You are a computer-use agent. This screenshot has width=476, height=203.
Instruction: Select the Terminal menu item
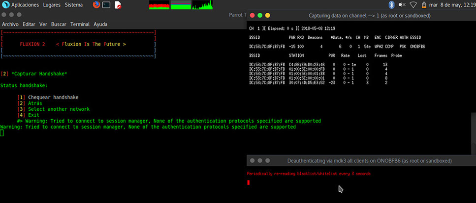(x=80, y=24)
